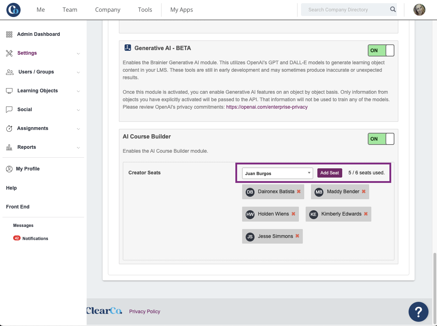Open the Me top menu
The image size is (437, 326).
[41, 10]
